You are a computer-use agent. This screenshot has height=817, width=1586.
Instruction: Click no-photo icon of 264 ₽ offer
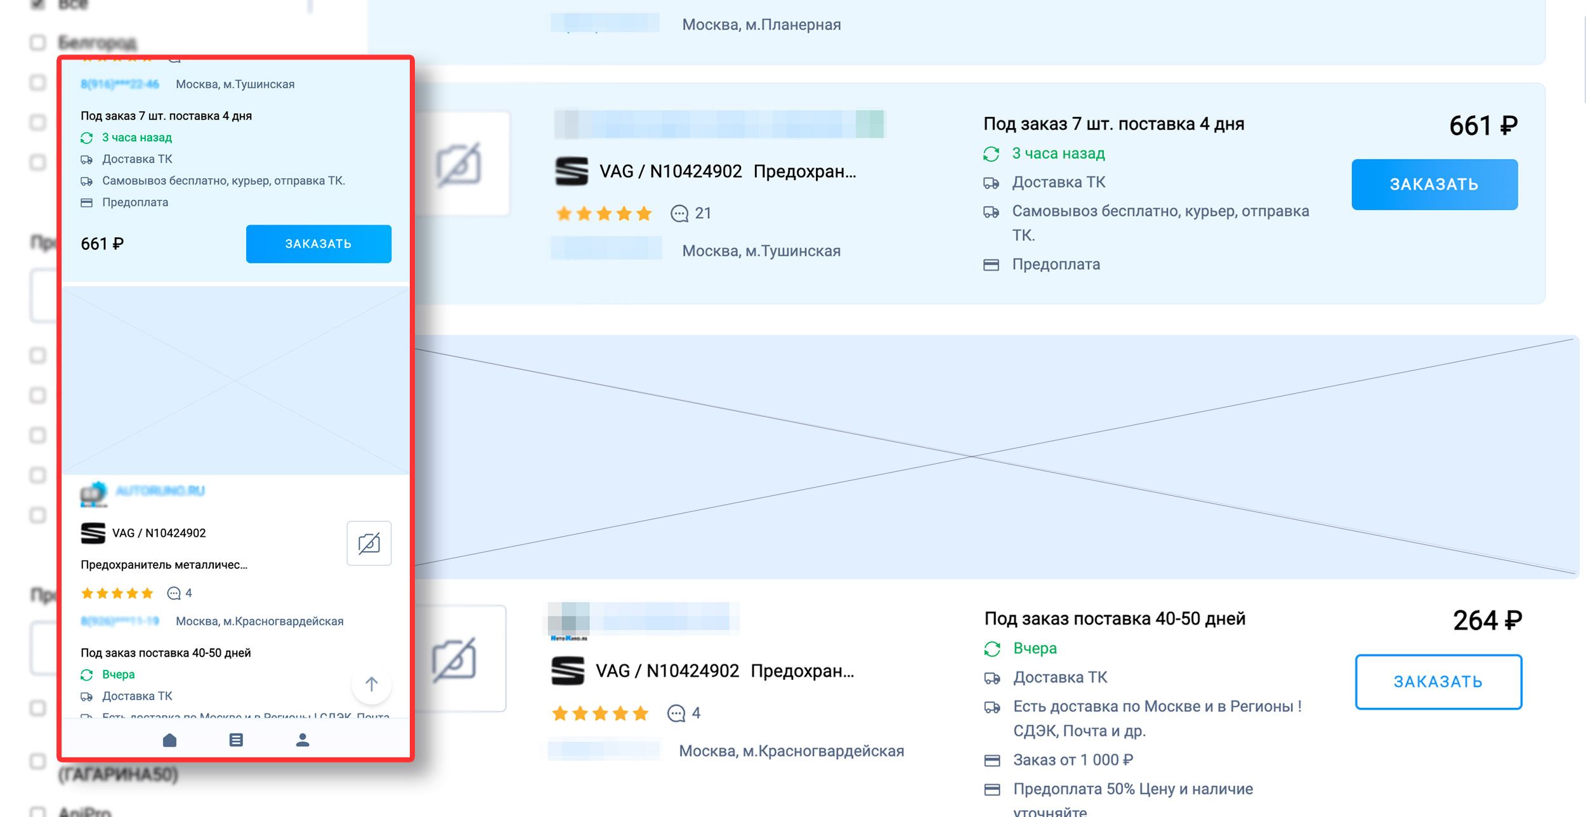pos(454,660)
